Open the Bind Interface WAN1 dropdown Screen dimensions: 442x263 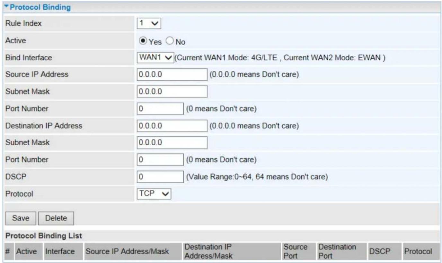pyautogui.click(x=155, y=58)
